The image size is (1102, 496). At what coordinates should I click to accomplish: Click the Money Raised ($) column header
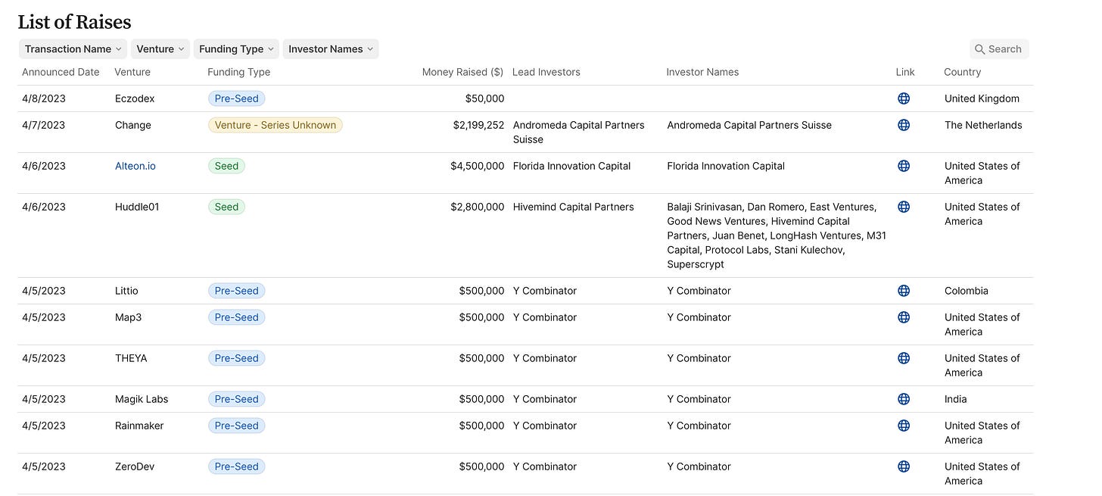pos(462,72)
